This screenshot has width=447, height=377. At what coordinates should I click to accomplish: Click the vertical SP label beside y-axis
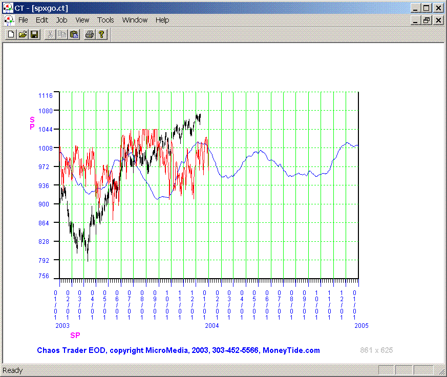click(32, 123)
